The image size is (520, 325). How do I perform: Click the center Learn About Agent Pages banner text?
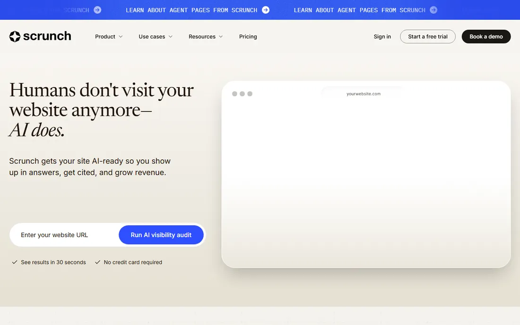pyautogui.click(x=191, y=10)
